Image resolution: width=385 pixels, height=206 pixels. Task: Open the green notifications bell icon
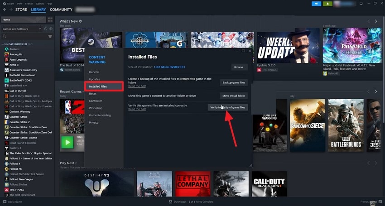328,4
